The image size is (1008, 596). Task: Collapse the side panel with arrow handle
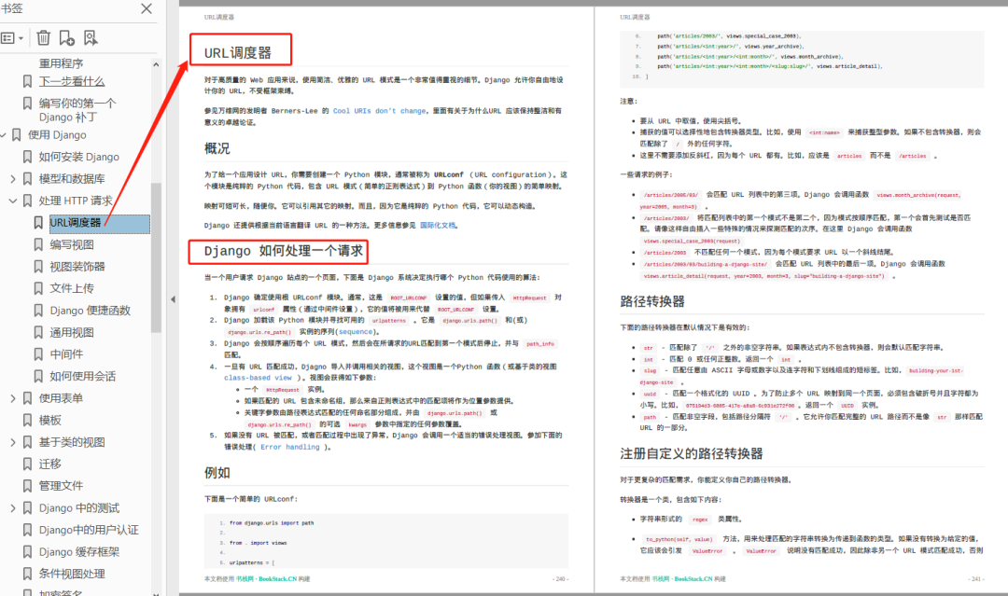173,299
